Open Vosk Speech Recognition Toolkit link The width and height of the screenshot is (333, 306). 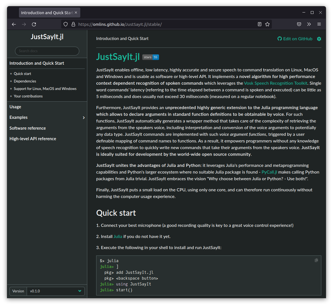pyautogui.click(x=275, y=83)
